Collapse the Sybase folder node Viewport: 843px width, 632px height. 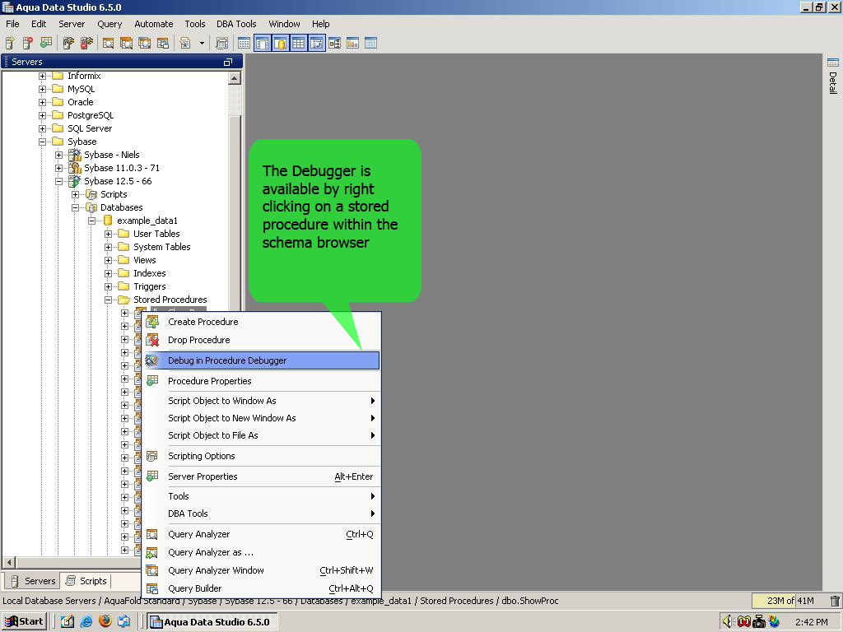pos(42,142)
